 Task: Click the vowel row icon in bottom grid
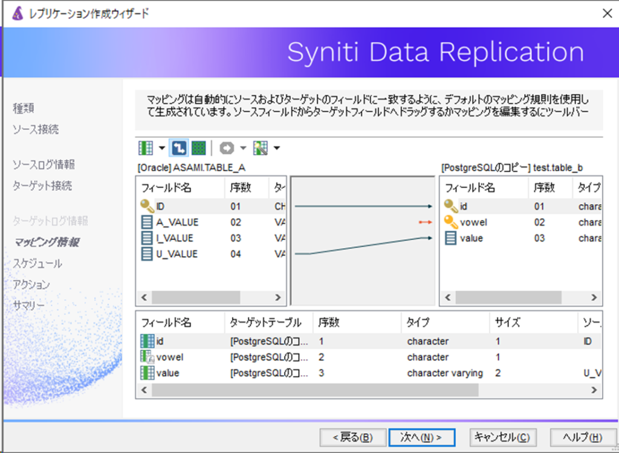coord(147,358)
